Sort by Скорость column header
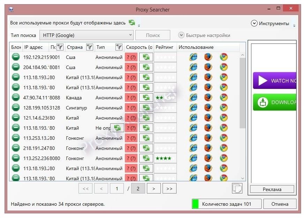The width and height of the screenshot is (307, 220). point(139,47)
